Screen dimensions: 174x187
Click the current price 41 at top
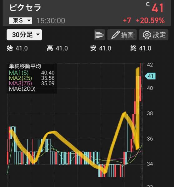(x=158, y=8)
